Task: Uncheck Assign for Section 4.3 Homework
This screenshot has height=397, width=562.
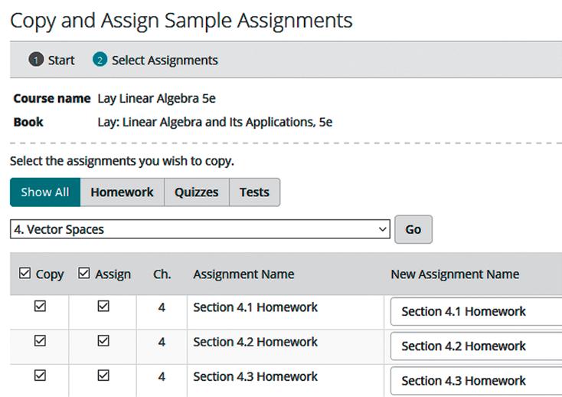Action: tap(103, 376)
